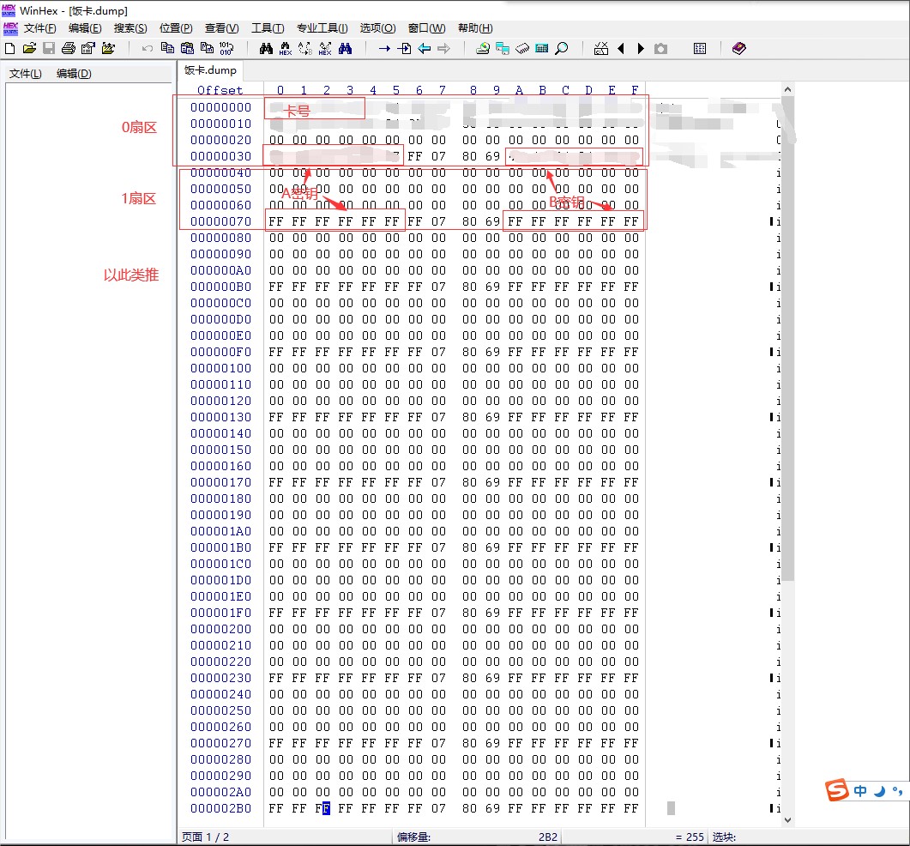The height and width of the screenshot is (846, 910).
Task: Expand 文件(L) in the left panel
Action: coord(26,74)
